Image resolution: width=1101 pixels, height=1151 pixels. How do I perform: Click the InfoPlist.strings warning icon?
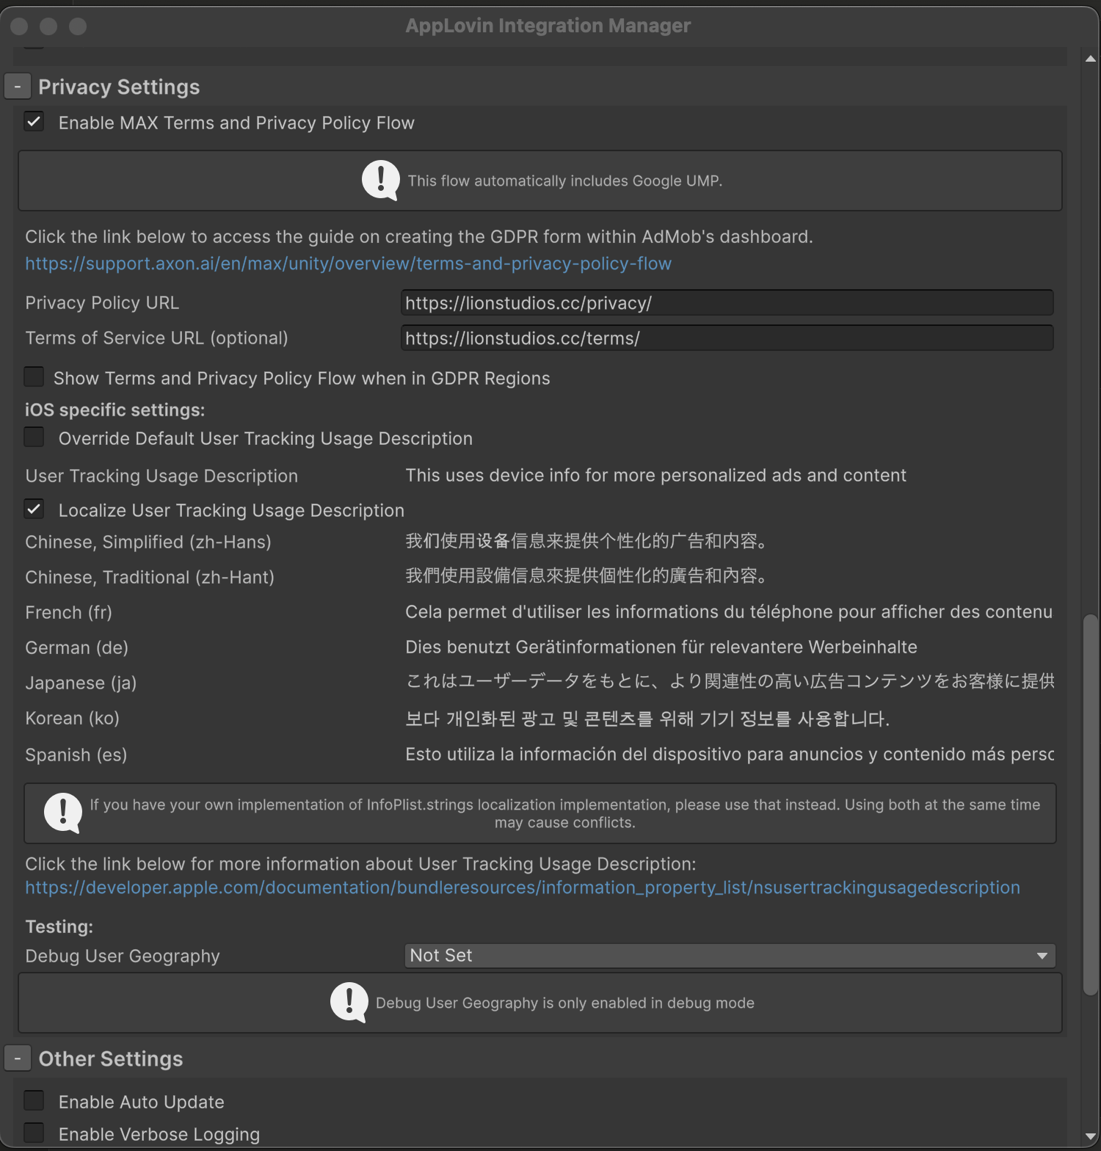(x=63, y=813)
